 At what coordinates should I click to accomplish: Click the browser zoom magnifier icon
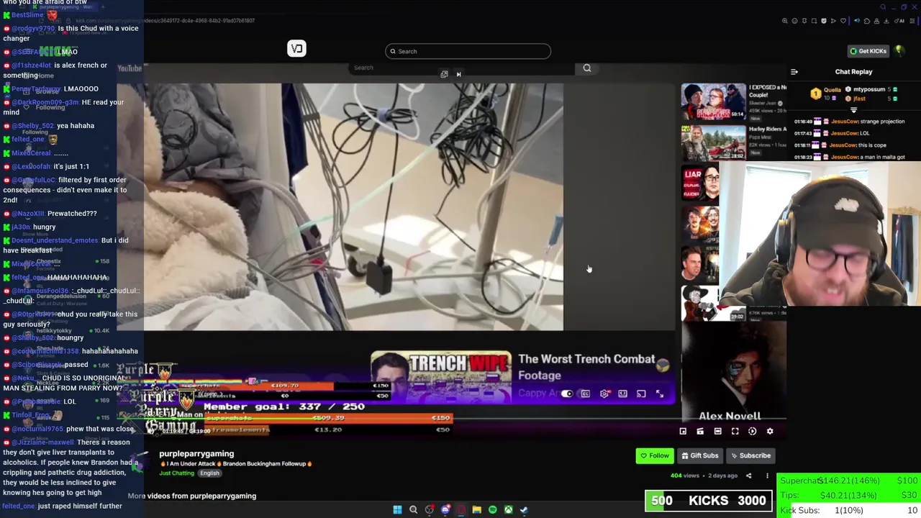pos(785,21)
